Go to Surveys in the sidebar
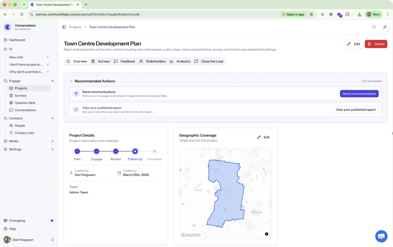393x247 pixels. click(29, 96)
